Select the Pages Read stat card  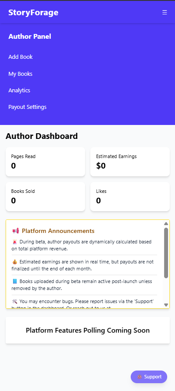pyautogui.click(x=46, y=162)
